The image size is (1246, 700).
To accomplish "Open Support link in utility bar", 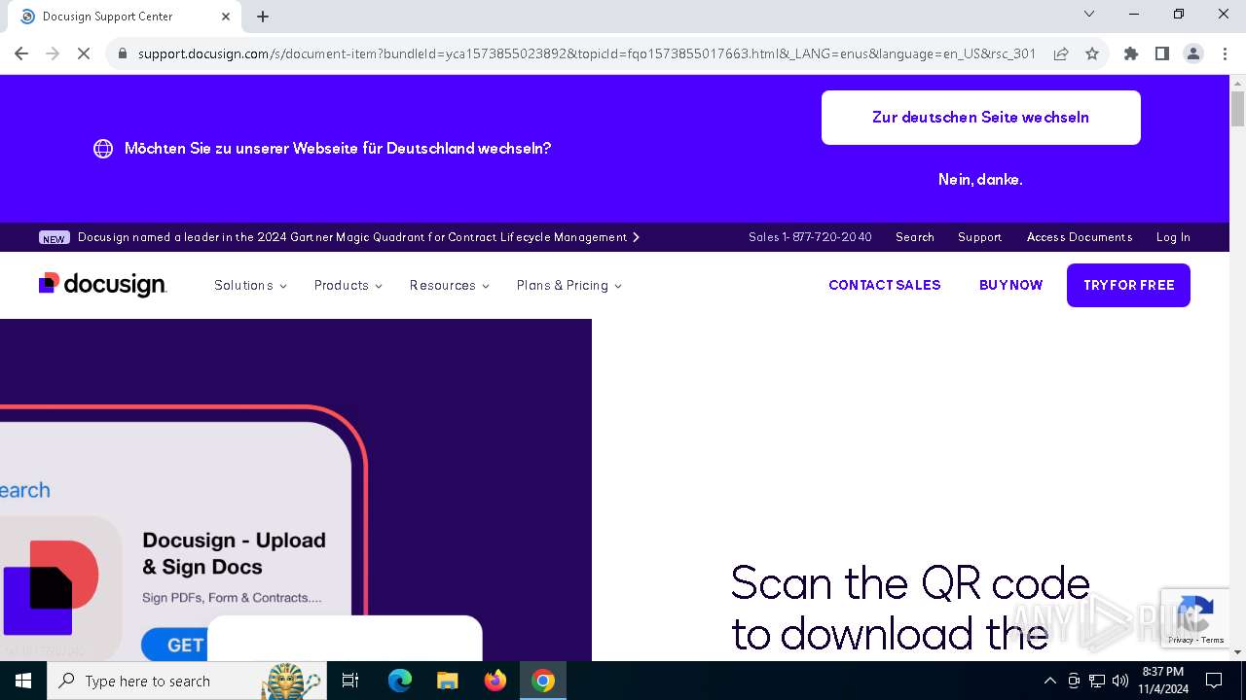I will (979, 237).
